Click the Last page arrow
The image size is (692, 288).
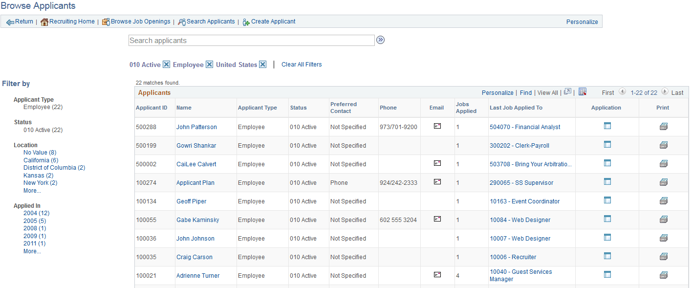pyautogui.click(x=665, y=91)
